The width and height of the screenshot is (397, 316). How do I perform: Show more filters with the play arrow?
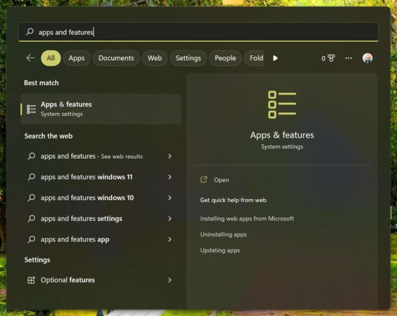[275, 58]
